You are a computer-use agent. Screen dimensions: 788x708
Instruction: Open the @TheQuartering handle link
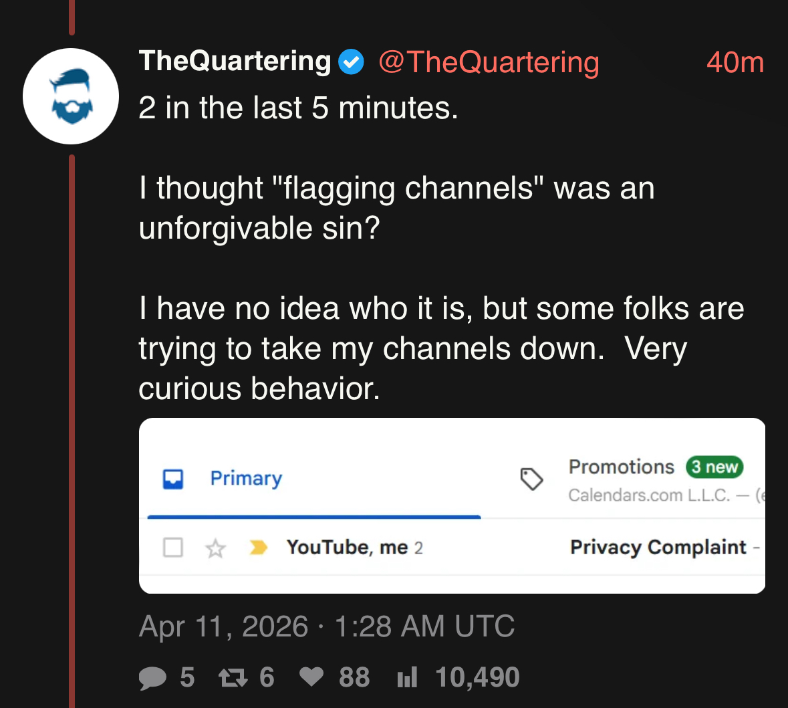tap(489, 62)
